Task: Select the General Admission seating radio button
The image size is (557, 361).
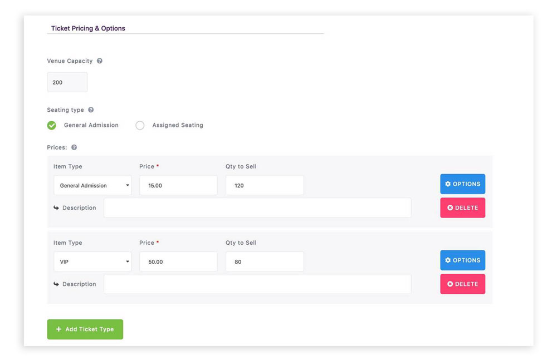Action: 51,125
